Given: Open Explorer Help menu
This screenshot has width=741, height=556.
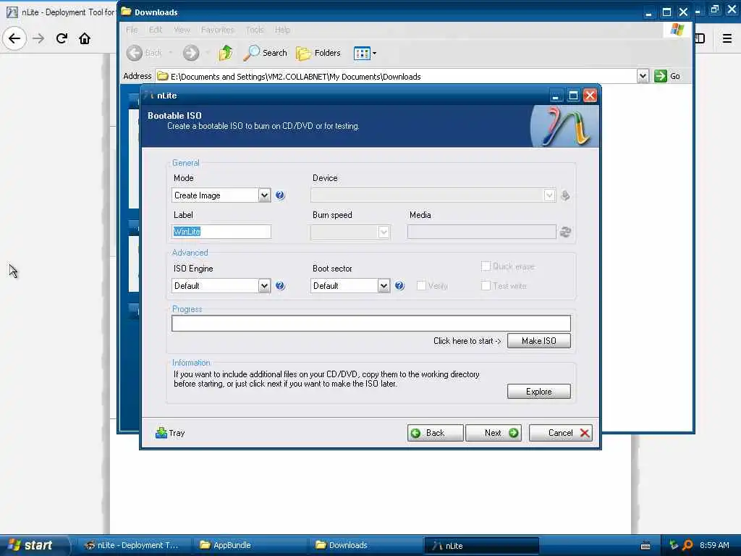Looking at the screenshot, I should click(x=283, y=30).
